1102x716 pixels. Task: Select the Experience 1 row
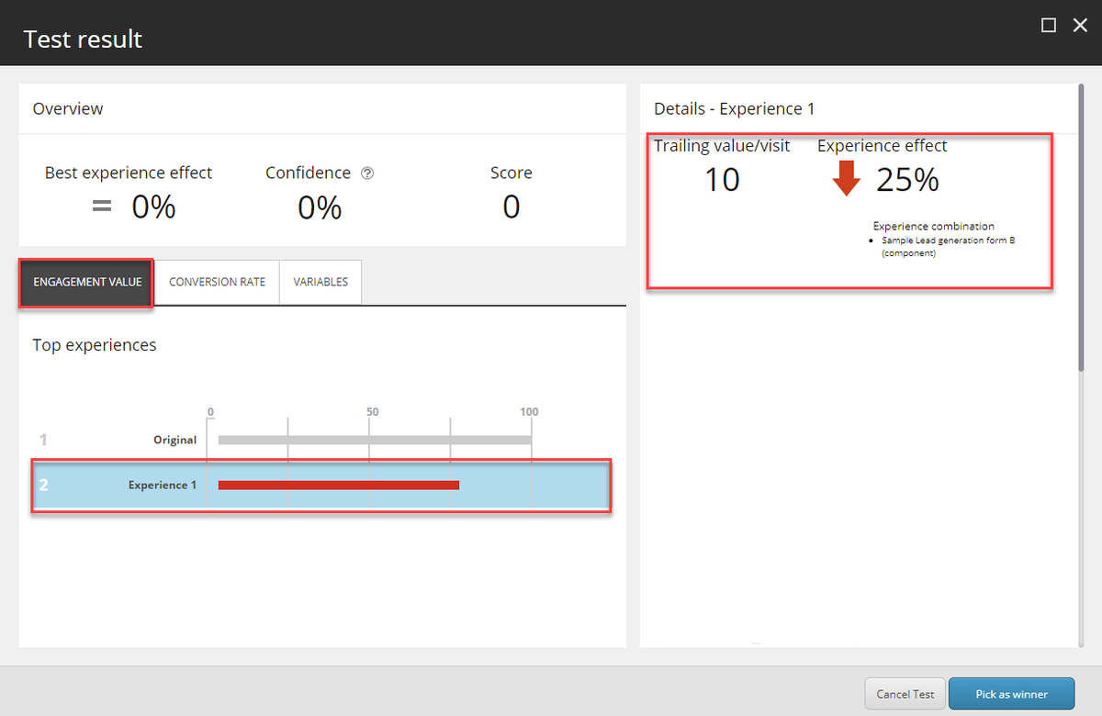click(x=321, y=485)
